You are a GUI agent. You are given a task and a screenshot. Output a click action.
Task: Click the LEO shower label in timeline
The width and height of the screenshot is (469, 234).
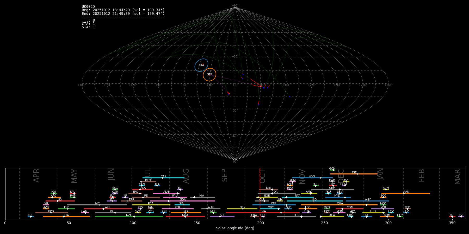click(308, 207)
